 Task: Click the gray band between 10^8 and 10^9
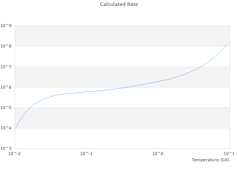(122, 36)
